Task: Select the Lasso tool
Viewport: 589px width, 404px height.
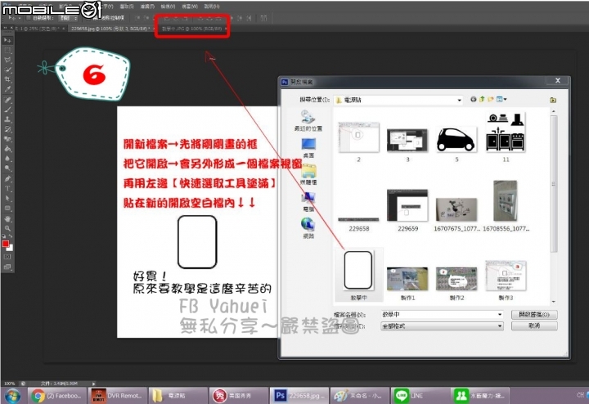Action: click(x=7, y=60)
